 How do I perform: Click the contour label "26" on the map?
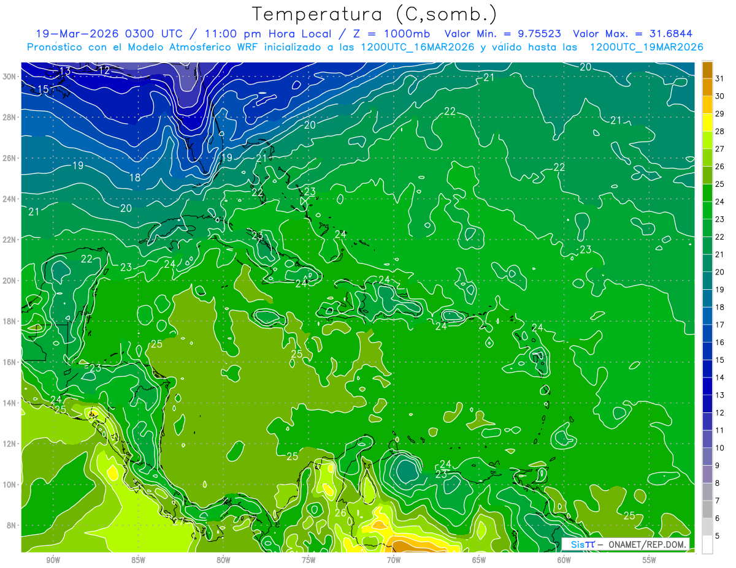340,513
